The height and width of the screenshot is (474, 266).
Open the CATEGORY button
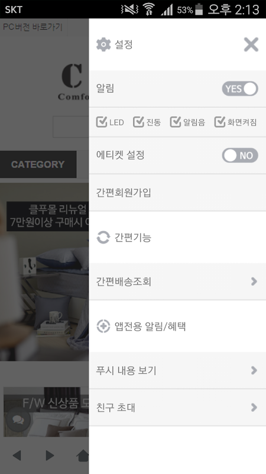38,164
